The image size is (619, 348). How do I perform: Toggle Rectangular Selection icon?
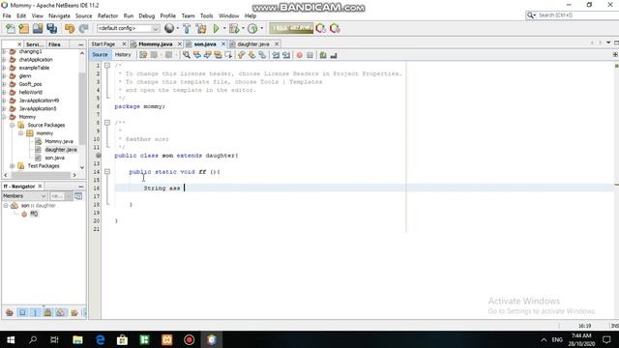pos(228,55)
